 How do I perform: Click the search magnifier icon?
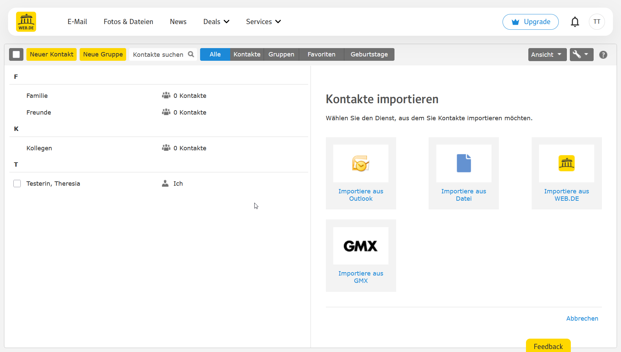(191, 54)
